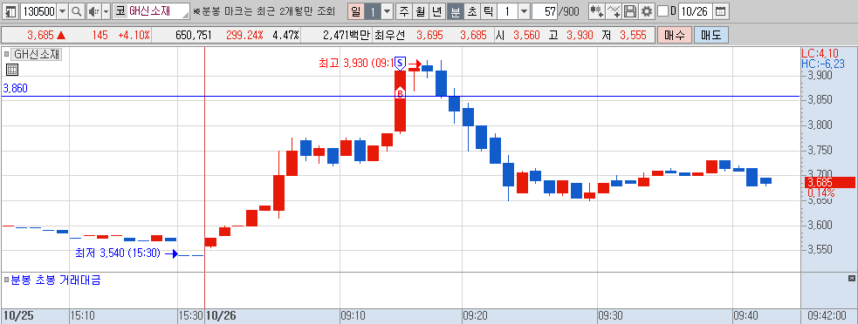Click the +4.10% change rate value

[x=134, y=36]
